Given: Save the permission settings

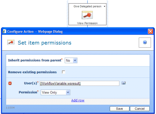Looking at the screenshot, I should [119, 109].
